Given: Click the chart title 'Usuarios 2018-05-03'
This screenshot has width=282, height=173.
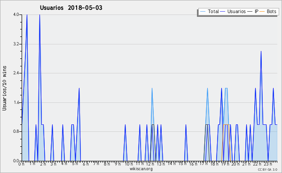Looking at the screenshot, I should tap(71, 8).
